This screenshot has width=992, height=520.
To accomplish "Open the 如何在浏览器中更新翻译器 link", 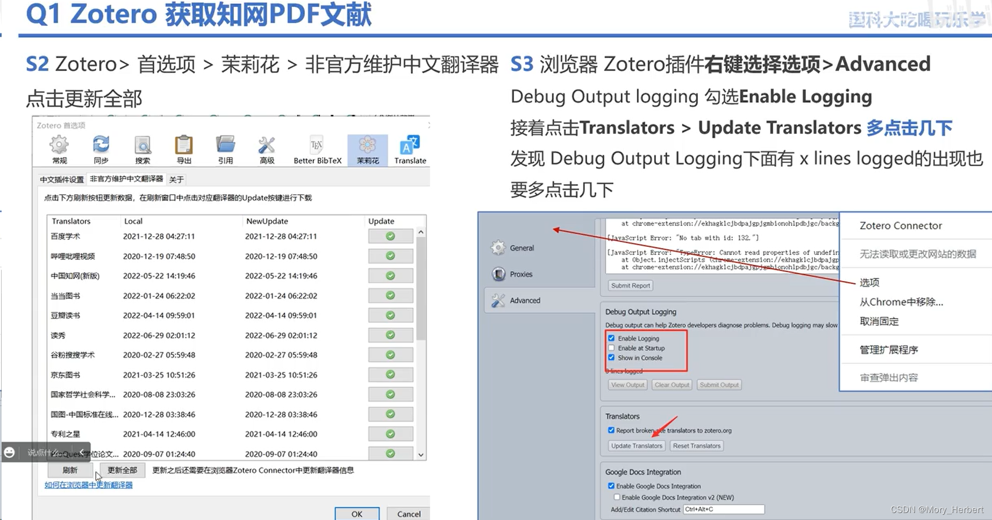I will [88, 485].
